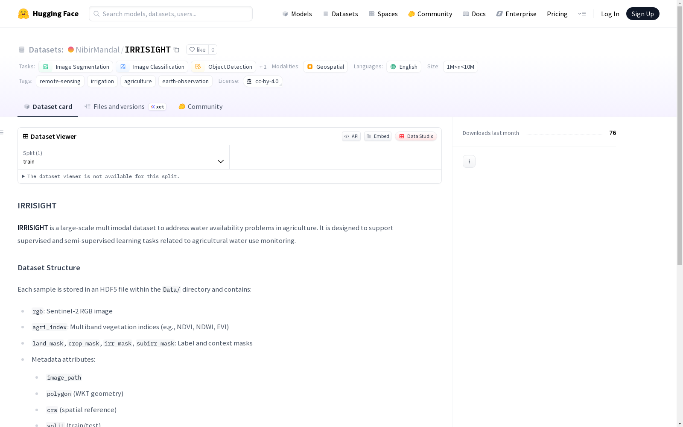Click the image_path code text

tap(64, 377)
